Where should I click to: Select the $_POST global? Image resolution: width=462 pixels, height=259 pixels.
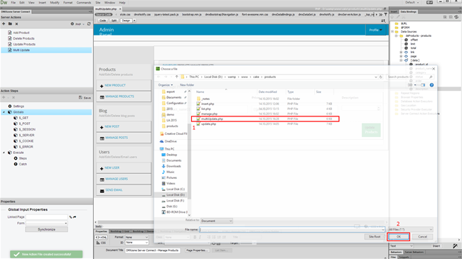click(24, 123)
